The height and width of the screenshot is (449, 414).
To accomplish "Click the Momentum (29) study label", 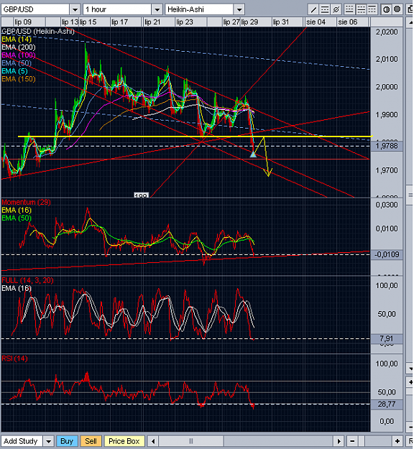I will (26, 202).
